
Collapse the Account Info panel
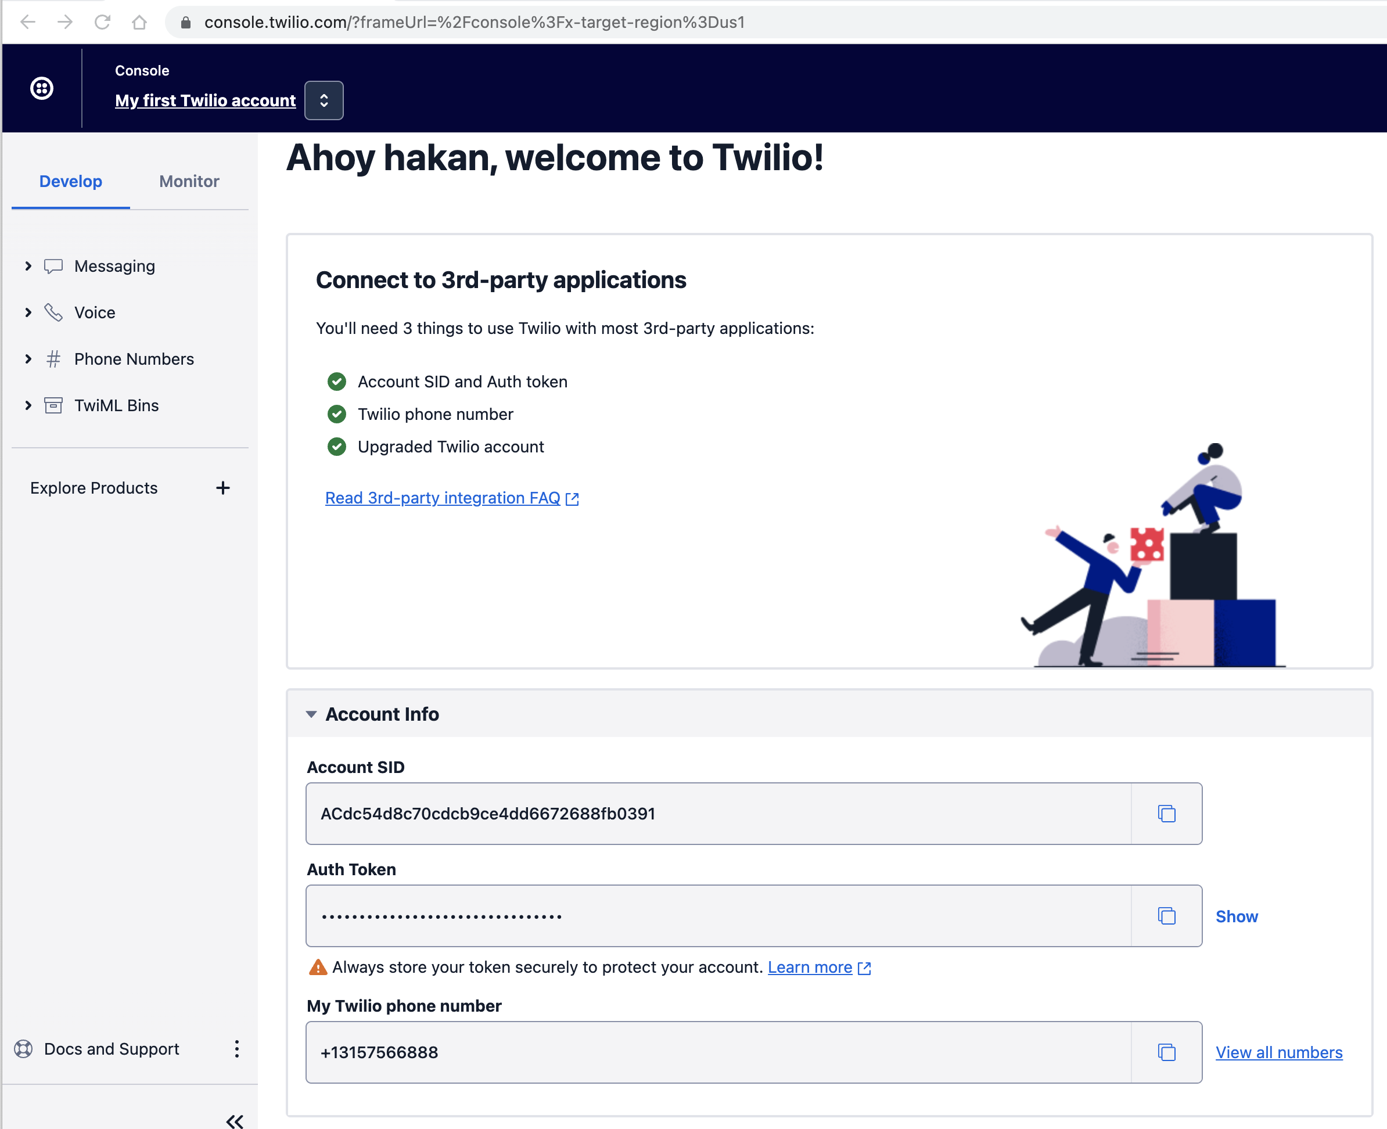pos(311,714)
